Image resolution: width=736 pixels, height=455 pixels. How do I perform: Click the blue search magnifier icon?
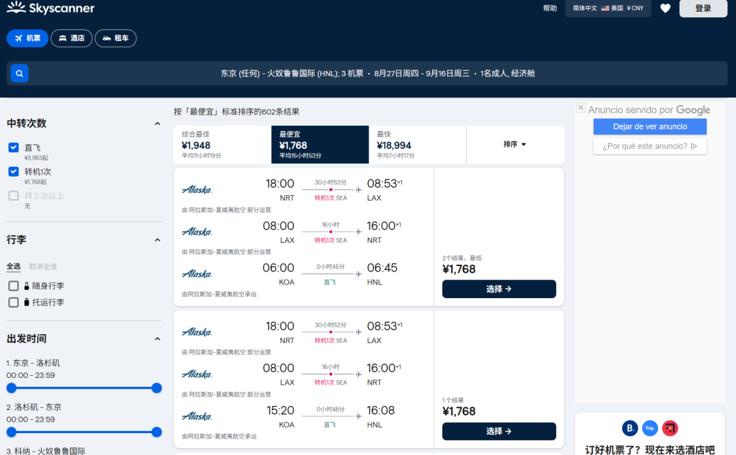(x=20, y=73)
